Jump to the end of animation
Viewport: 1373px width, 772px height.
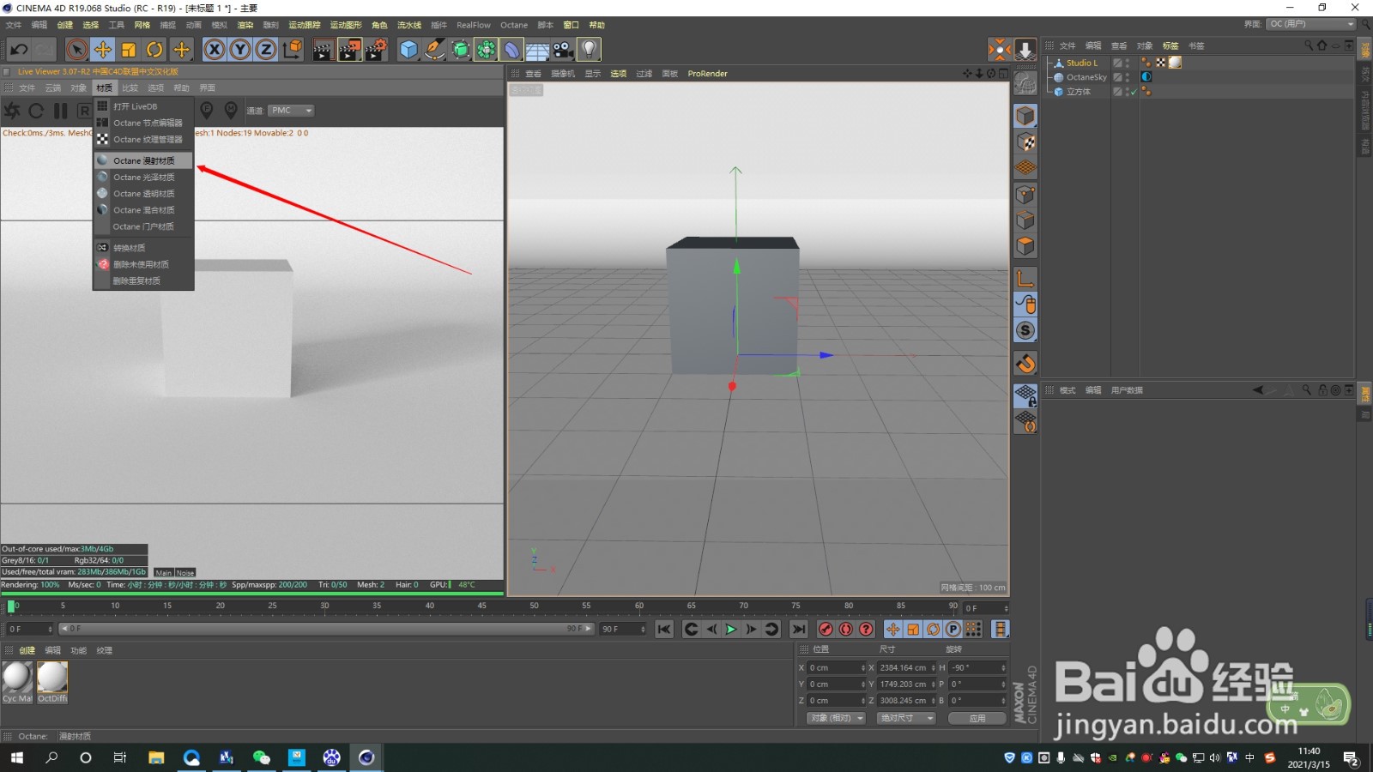pos(799,630)
